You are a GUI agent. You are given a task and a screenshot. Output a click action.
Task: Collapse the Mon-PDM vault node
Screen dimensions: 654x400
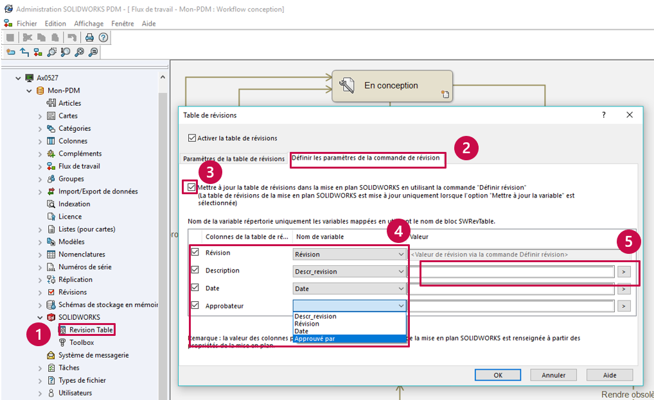click(x=29, y=90)
